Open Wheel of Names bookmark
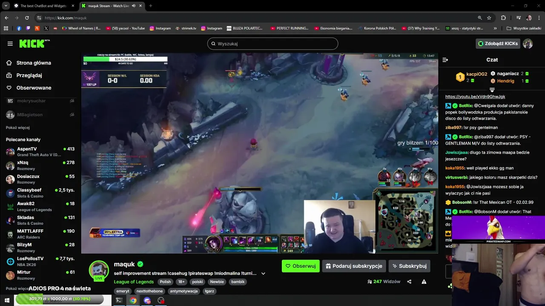This screenshot has height=306, width=545. click(x=81, y=28)
